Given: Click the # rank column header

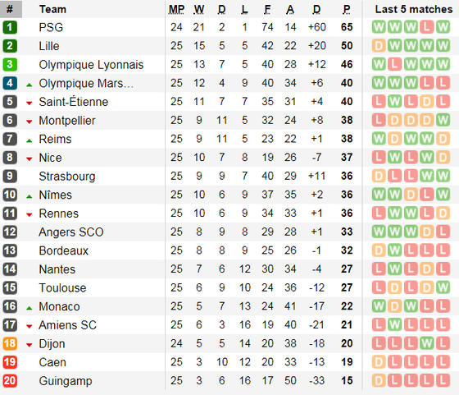Looking at the screenshot, I should tap(10, 9).
